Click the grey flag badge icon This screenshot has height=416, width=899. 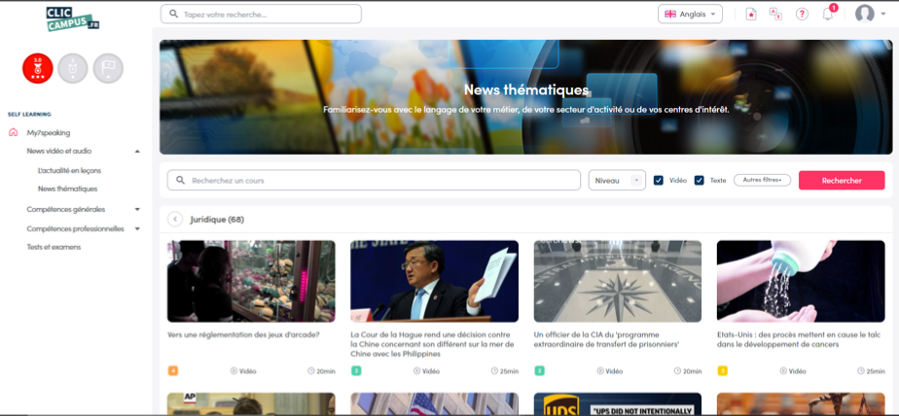click(x=108, y=68)
